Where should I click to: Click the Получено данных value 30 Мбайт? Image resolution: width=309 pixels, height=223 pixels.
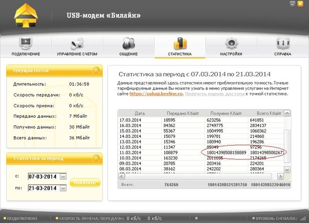coord(79,127)
